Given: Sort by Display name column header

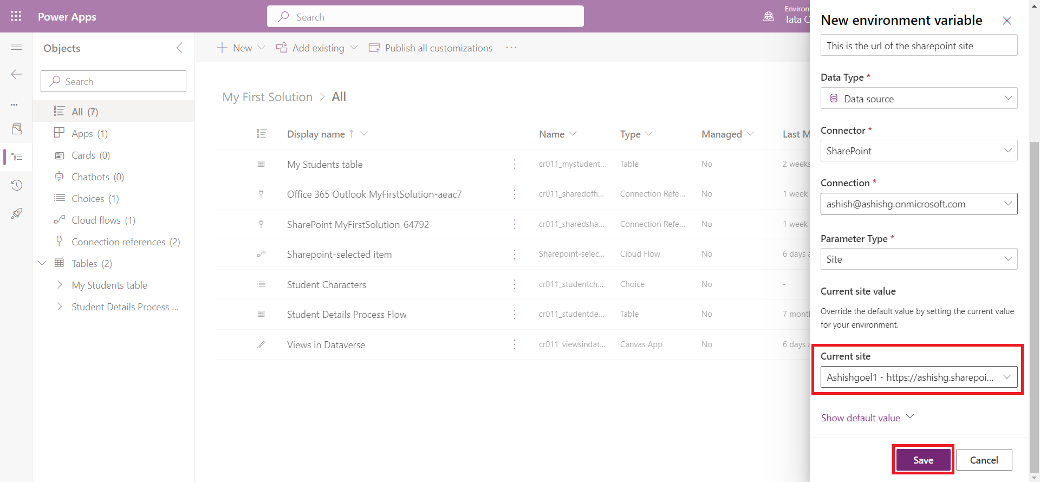Looking at the screenshot, I should [316, 134].
